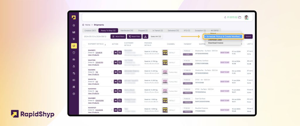The image size is (300, 126).
Task: Check the box for shipment S2406883
Action: coord(84,101)
